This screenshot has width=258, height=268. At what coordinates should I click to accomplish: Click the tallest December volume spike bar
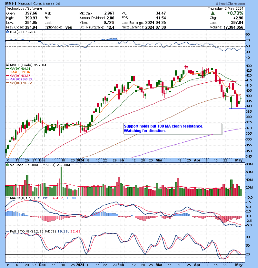click(62, 181)
